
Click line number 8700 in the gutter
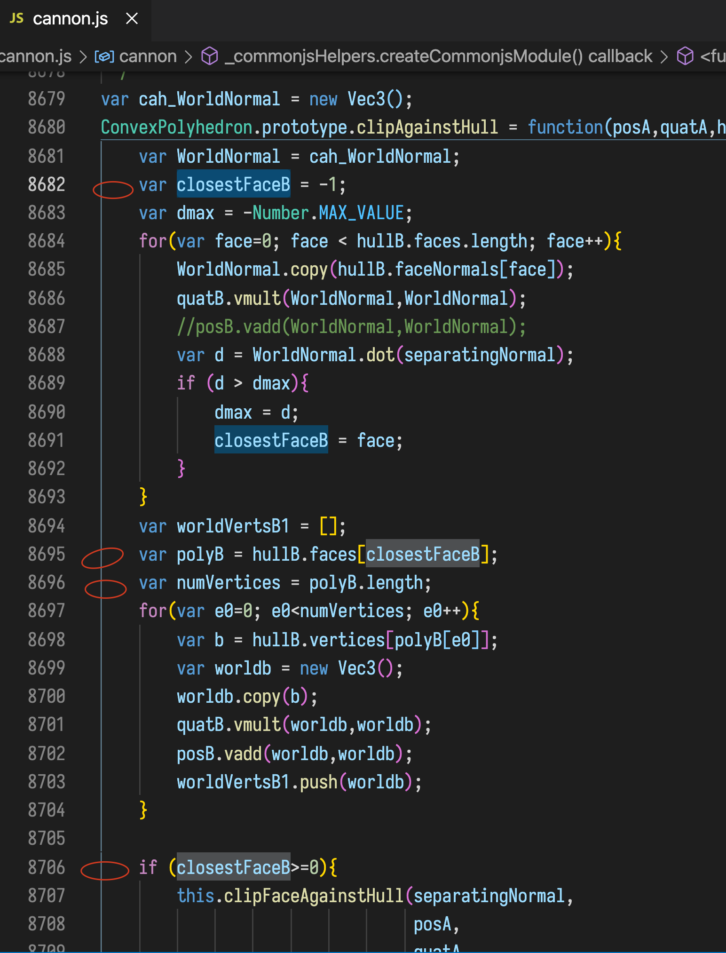[47, 696]
